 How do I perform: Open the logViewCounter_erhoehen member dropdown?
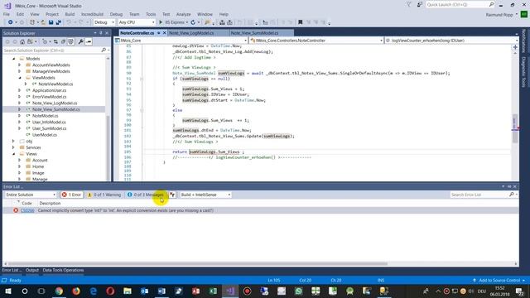pos(451,41)
